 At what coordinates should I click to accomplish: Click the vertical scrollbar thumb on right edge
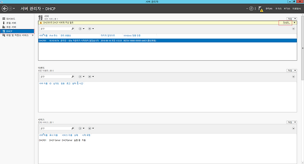click(x=302, y=48)
